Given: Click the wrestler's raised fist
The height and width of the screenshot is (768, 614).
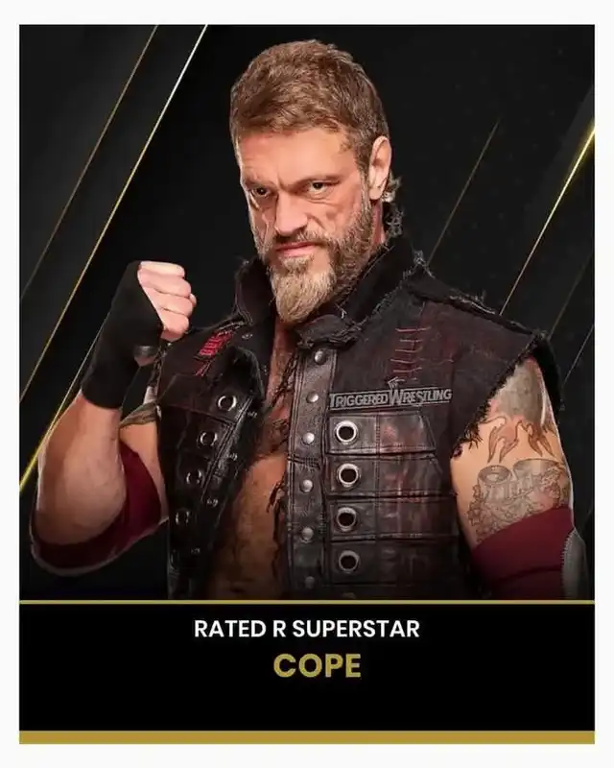Looking at the screenshot, I should [x=163, y=299].
